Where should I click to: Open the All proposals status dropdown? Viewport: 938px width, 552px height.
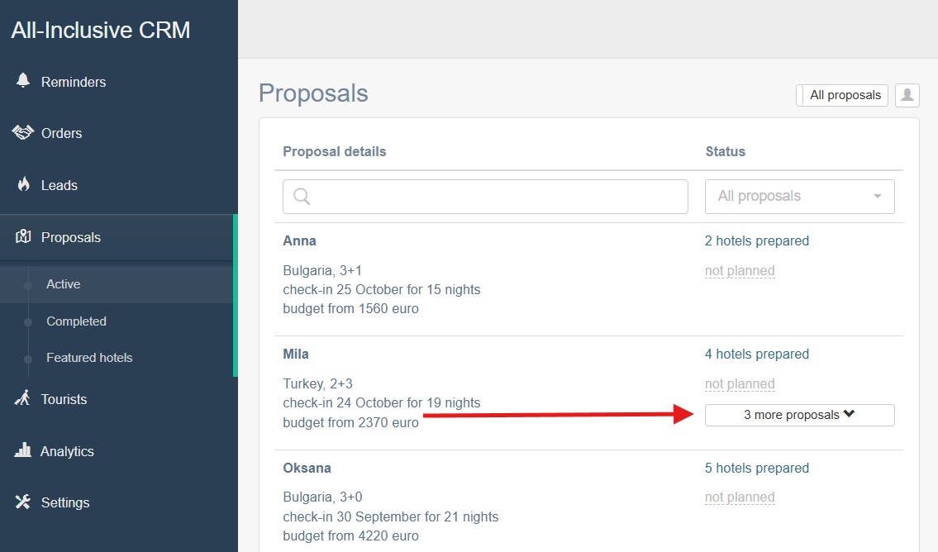pos(799,197)
